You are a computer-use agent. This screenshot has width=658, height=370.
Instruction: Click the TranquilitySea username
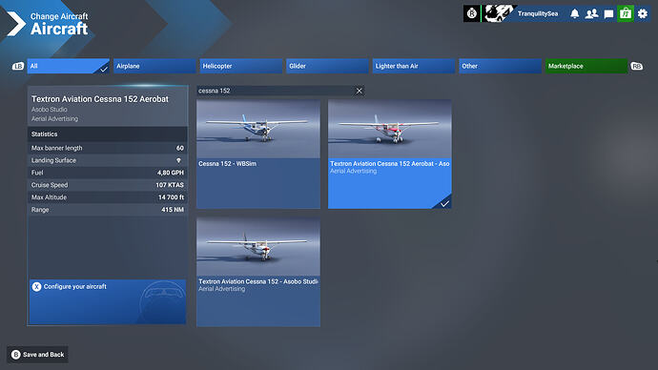[x=538, y=14]
